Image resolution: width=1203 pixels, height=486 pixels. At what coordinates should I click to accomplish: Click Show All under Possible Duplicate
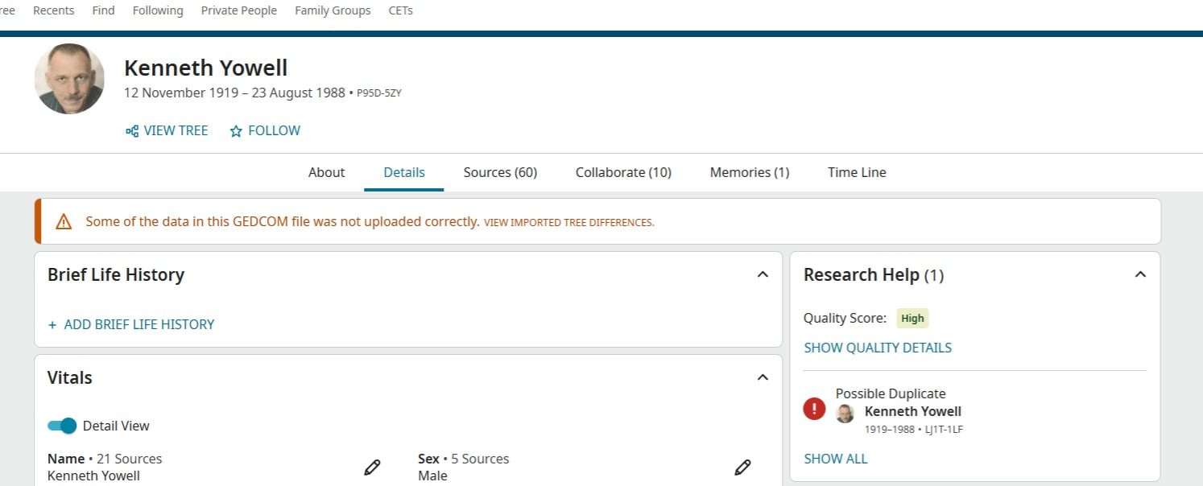point(835,459)
